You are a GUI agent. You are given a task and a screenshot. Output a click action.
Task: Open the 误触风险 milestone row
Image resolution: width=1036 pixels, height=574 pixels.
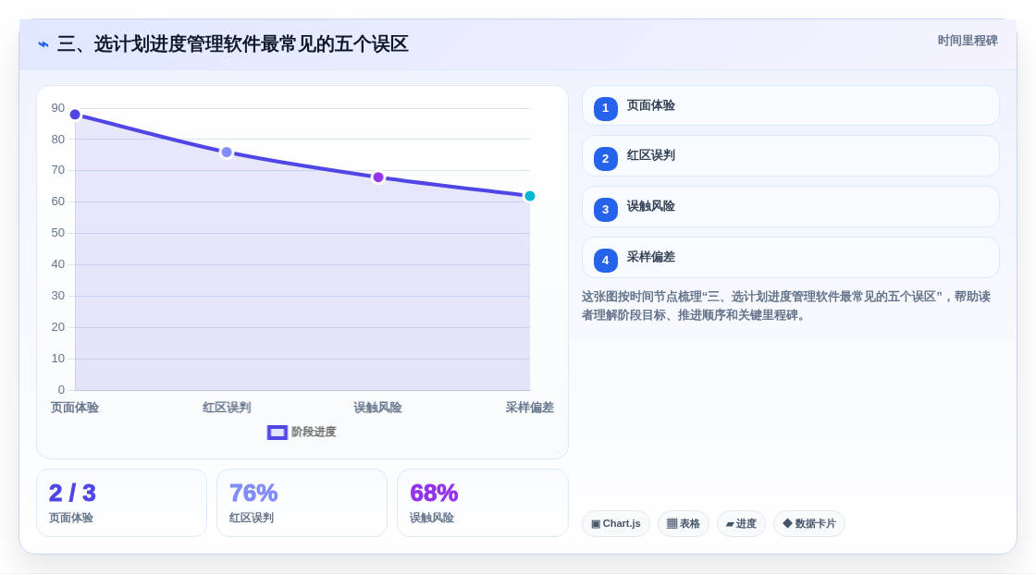(x=790, y=207)
